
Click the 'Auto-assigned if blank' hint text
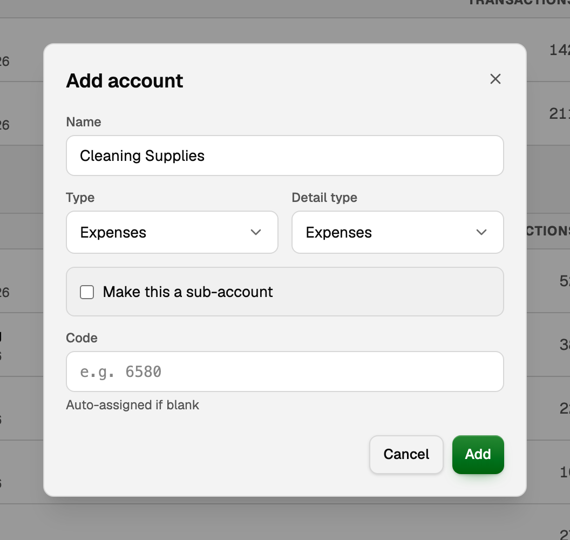pyautogui.click(x=132, y=405)
